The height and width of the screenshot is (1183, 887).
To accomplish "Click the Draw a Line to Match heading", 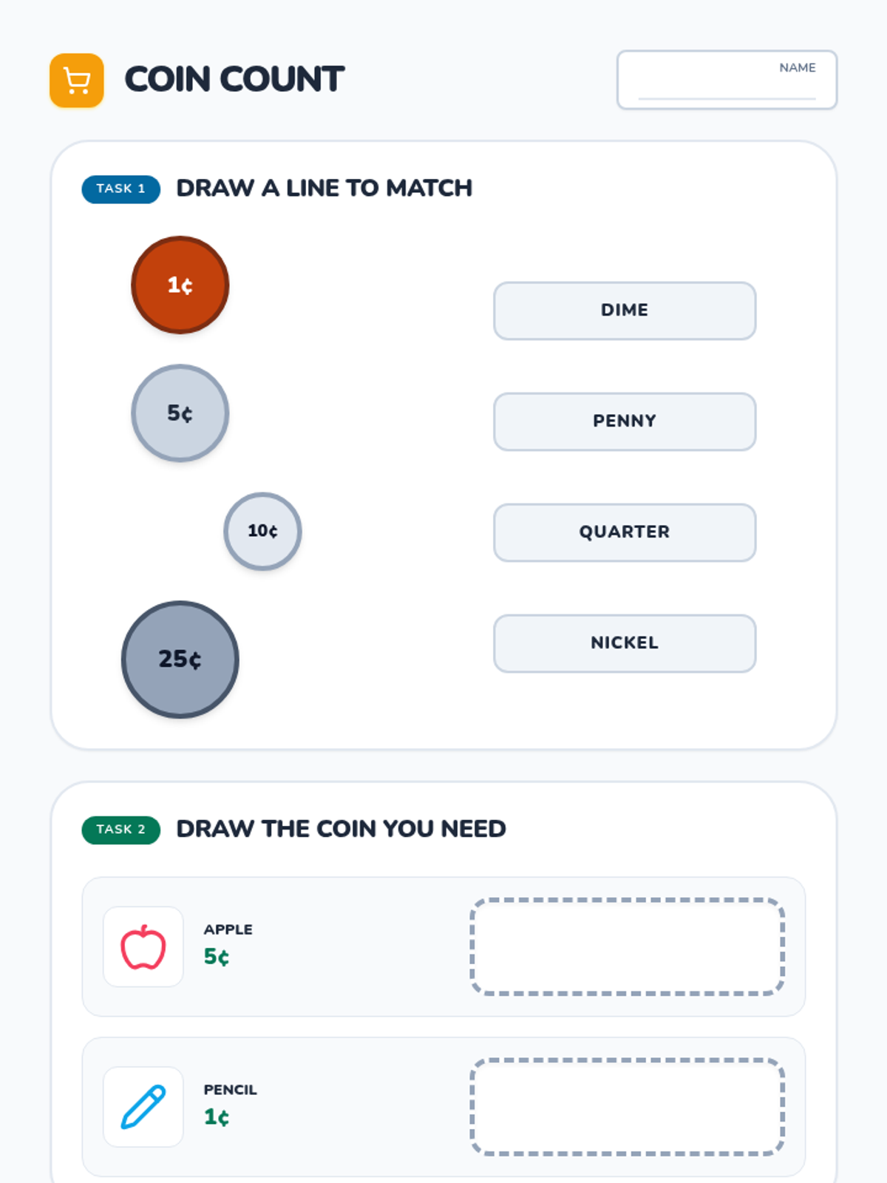I will pos(324,189).
